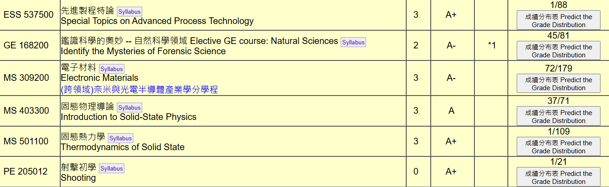Open Syllabus for Special Topics on Advanced Process Technology
Screen dimensions: 609x187
[130, 12]
